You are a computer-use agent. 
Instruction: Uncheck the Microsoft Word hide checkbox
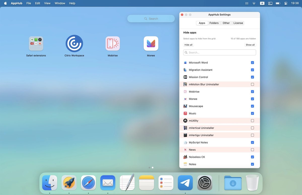[x=252, y=62]
